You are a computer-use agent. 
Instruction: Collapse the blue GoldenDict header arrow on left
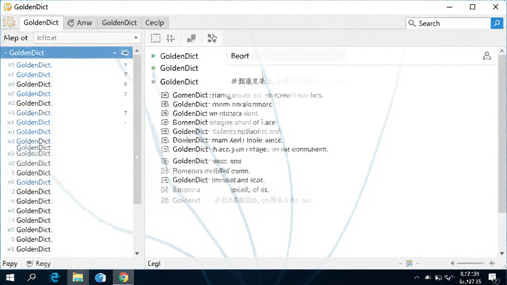tap(5, 52)
